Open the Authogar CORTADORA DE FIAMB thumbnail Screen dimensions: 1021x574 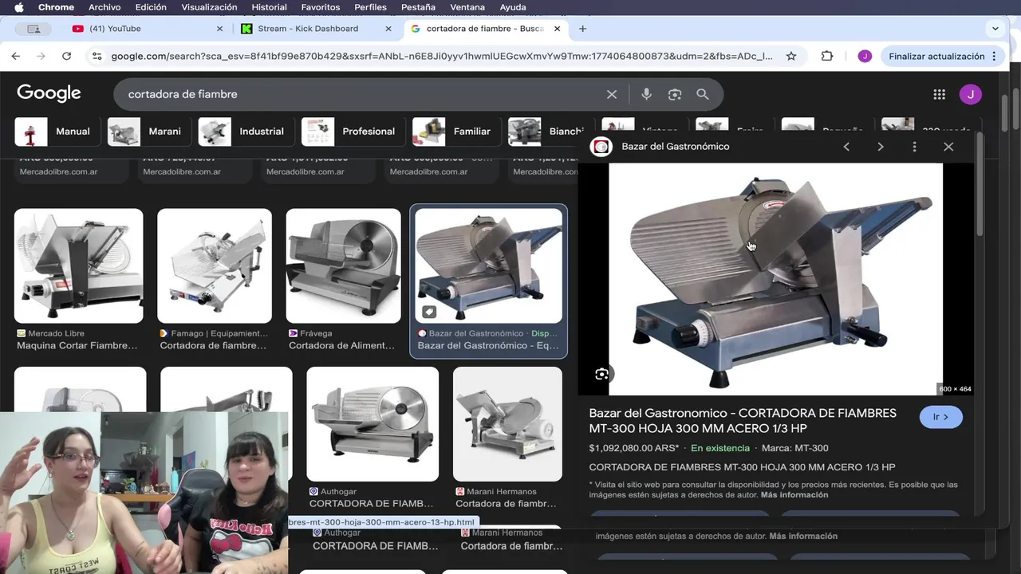coord(373,423)
